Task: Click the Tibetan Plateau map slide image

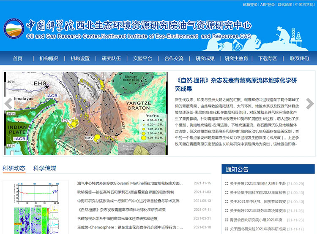Action: [86, 114]
